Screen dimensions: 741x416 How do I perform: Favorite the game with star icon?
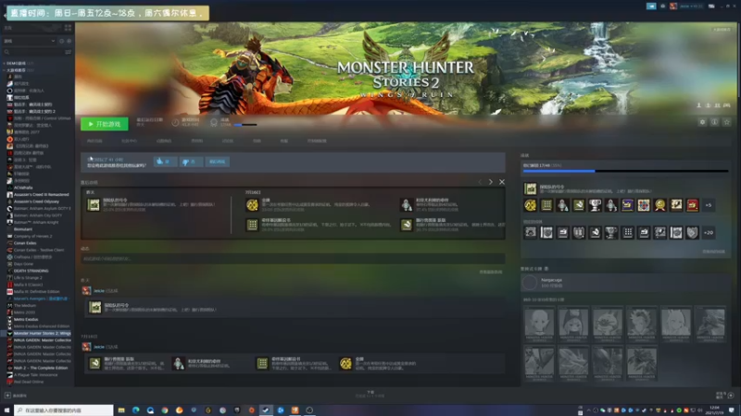tap(727, 122)
